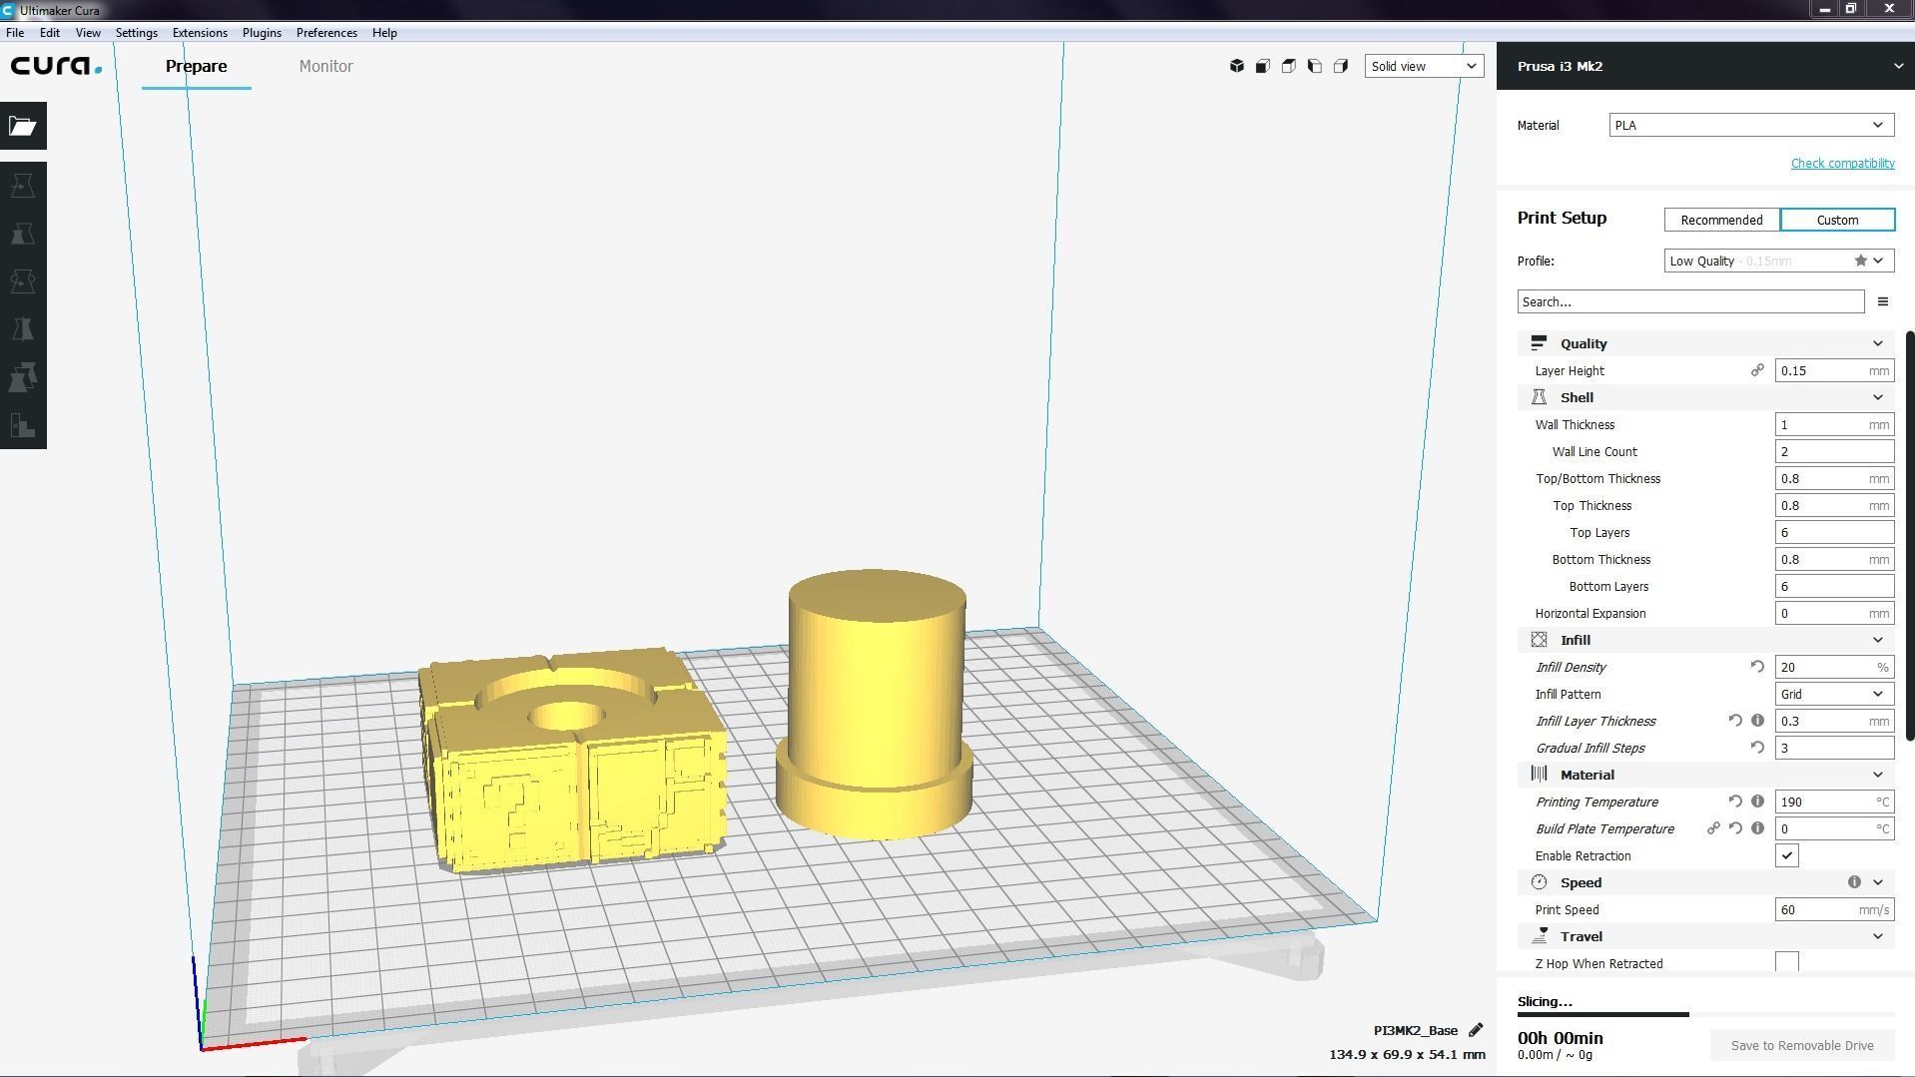Select the Per Model Settings tool
The image size is (1915, 1077).
[x=23, y=377]
